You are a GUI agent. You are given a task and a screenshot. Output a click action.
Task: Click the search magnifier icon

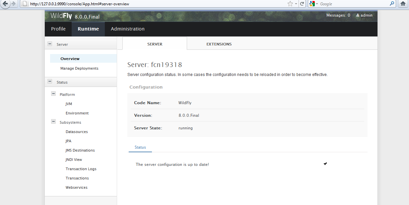pyautogui.click(x=392, y=4)
